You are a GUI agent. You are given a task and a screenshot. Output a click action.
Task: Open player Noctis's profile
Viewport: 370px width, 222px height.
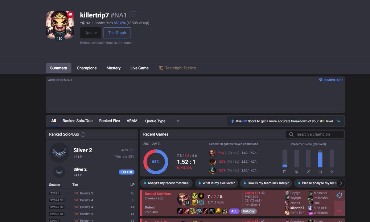coord(295,203)
